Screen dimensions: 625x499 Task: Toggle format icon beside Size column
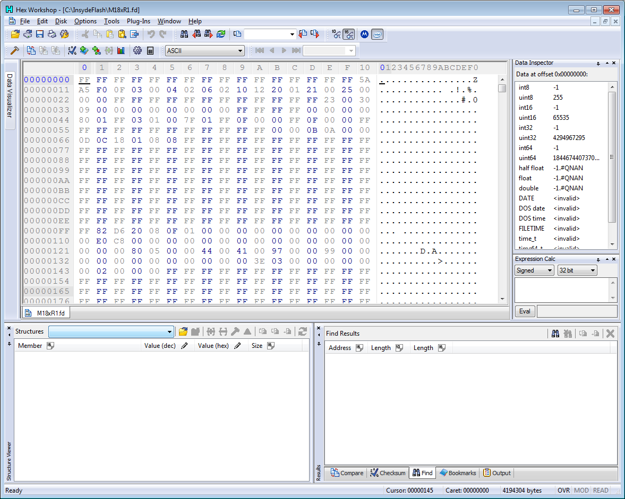point(271,345)
